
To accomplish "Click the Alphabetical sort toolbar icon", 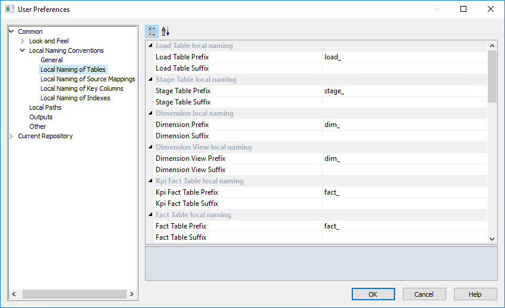I will point(166,31).
